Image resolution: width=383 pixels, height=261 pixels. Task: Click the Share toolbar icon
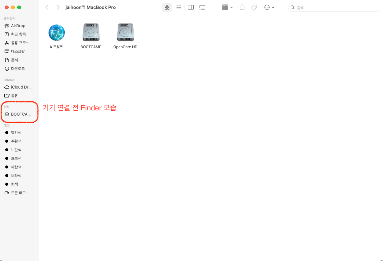(x=242, y=7)
